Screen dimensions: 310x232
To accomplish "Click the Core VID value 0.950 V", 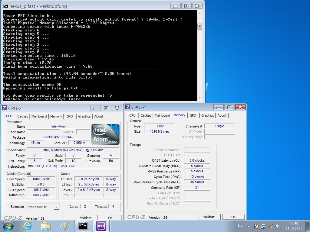I will [79, 143].
